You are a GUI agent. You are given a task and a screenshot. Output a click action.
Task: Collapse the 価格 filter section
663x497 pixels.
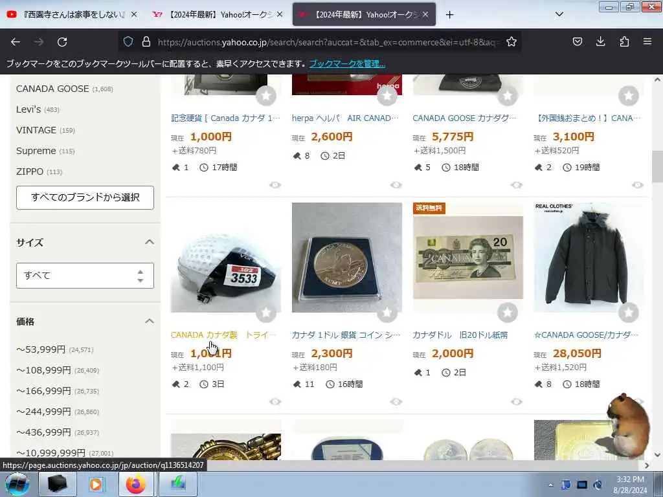150,321
